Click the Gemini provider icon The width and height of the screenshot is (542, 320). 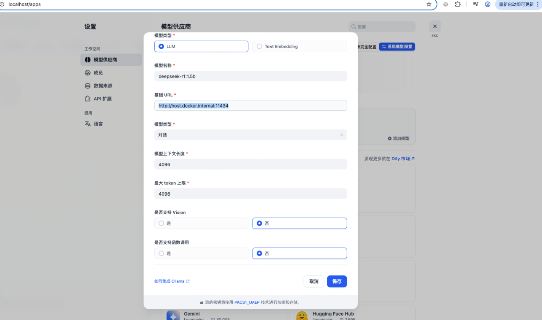(x=173, y=315)
